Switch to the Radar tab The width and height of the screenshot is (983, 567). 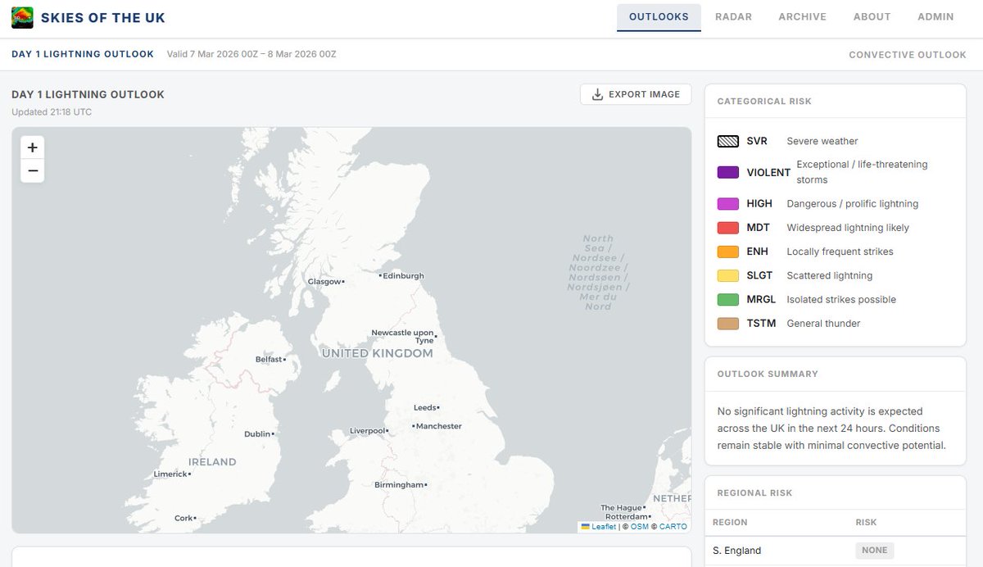[733, 16]
